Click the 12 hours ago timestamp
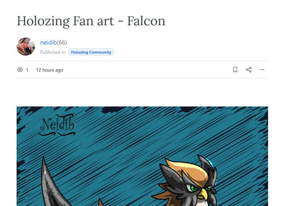Screen dimensions: 286x206 [x=50, y=70]
